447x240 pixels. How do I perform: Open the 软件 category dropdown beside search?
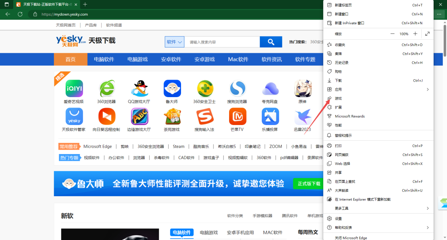pos(174,42)
